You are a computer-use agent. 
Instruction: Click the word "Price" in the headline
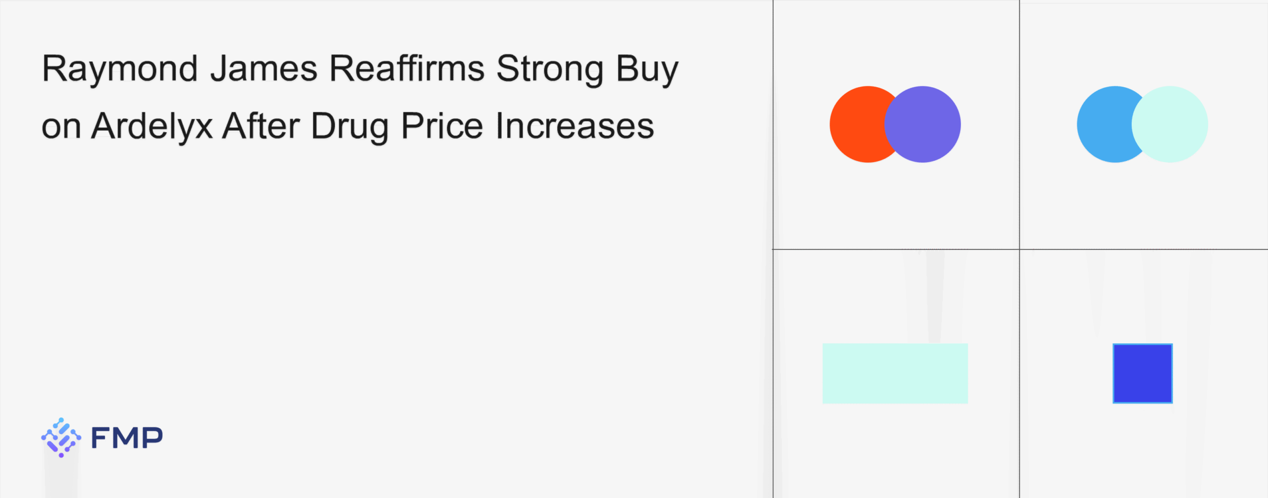pyautogui.click(x=442, y=126)
